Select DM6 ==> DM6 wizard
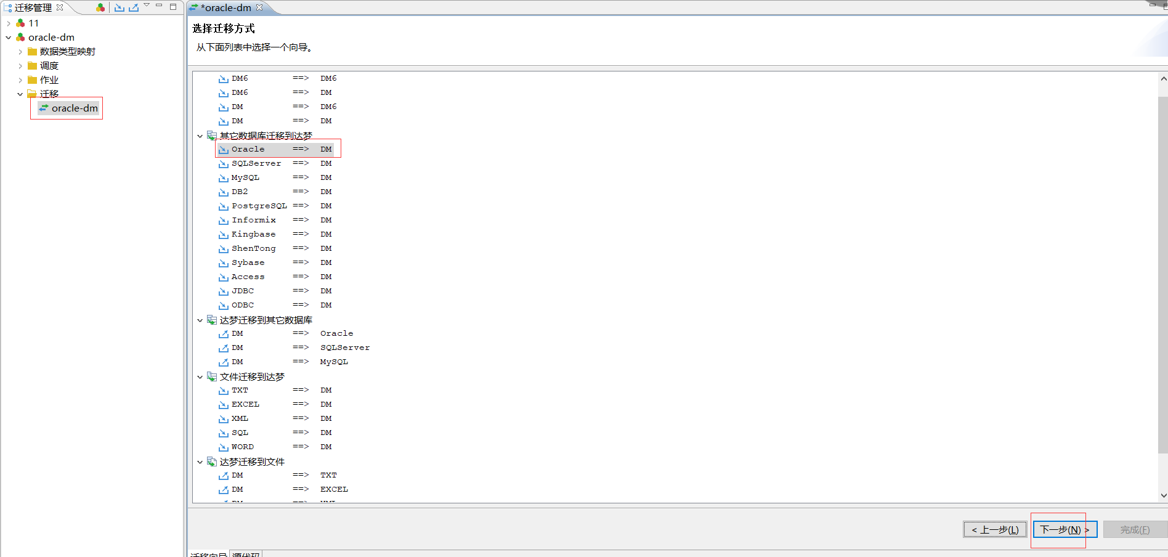The height and width of the screenshot is (557, 1168). click(278, 78)
